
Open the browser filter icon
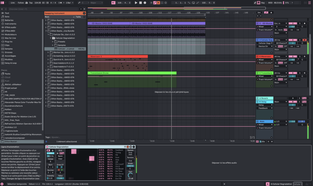point(81,9)
